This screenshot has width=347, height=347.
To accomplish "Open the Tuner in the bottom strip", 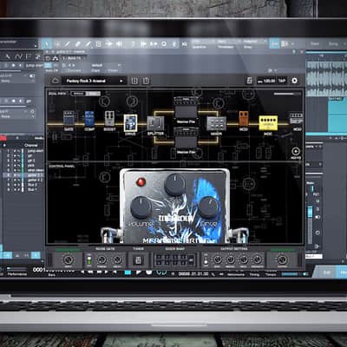I will [138, 260].
